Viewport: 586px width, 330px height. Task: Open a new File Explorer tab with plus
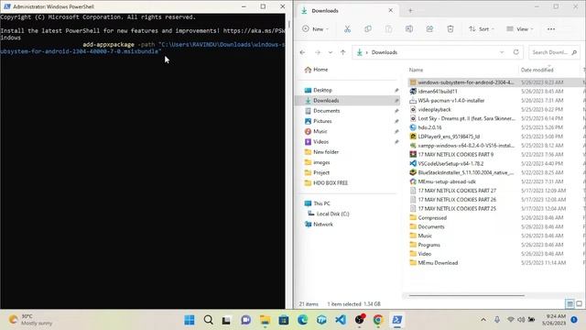pos(410,11)
